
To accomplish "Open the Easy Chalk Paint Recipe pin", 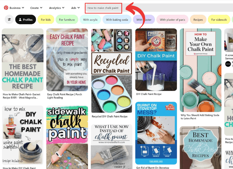I will (67, 60).
